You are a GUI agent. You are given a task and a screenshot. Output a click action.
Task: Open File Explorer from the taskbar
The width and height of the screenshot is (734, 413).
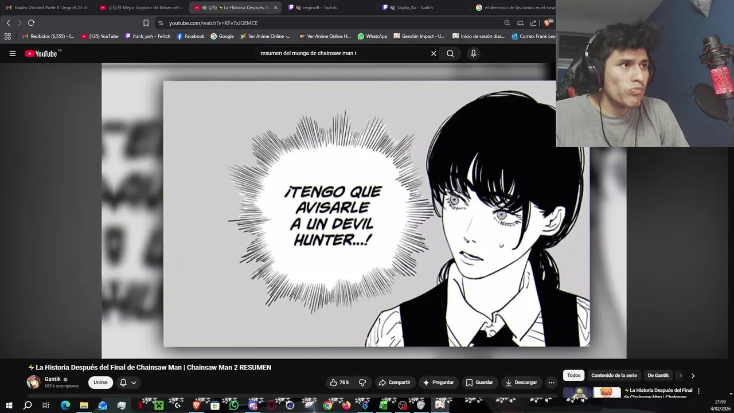point(84,406)
